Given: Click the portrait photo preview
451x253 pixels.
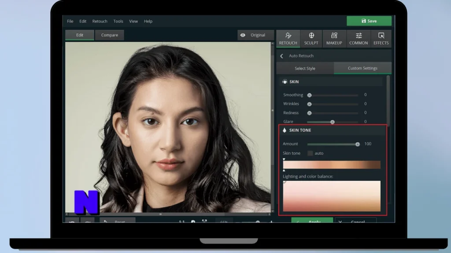Looking at the screenshot, I should 168,127.
